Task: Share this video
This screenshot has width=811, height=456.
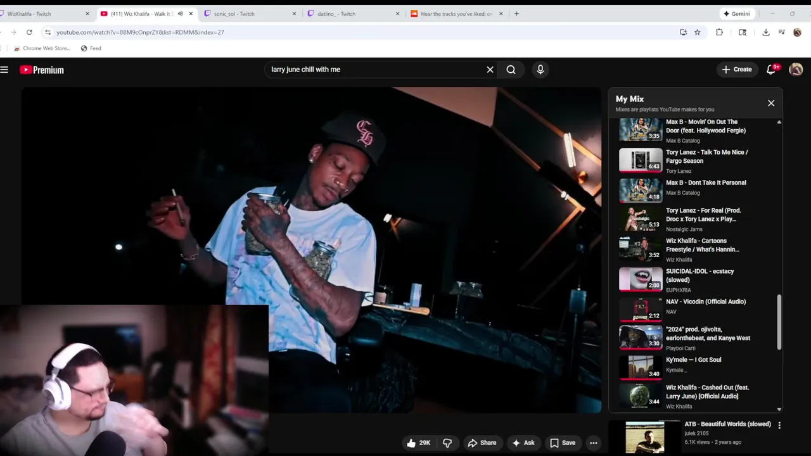Action: (x=482, y=443)
